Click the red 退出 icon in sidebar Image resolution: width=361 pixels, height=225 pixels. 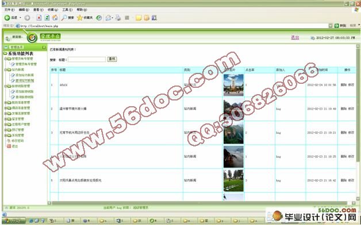point(9,146)
